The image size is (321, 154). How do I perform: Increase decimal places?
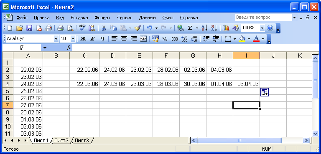point(184,39)
